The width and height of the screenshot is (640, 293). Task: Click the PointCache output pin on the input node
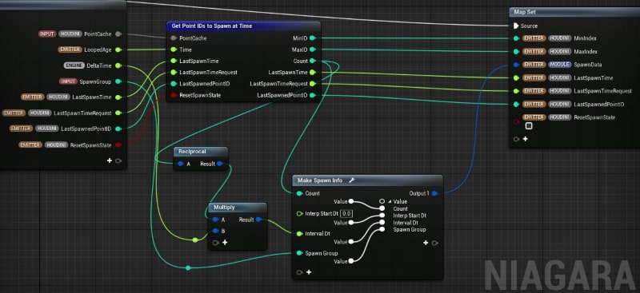tap(118, 34)
